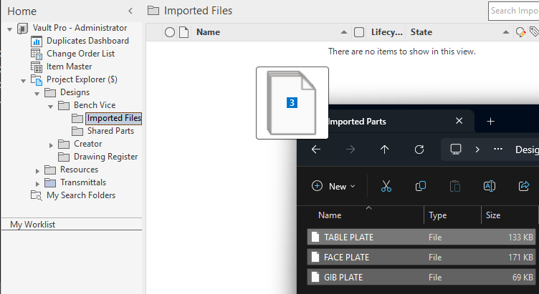The image size is (539, 294).
Task: Select the Imported Parts tab
Action: point(358,122)
